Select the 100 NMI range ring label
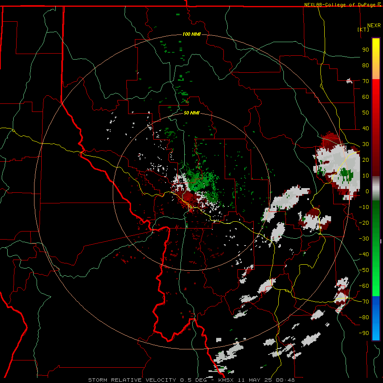Screen dimensions: 383x383 tap(191, 34)
